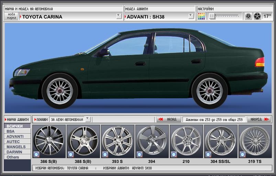The height and width of the screenshot is (176, 276).
Task: Select the smaller wheel size icon
Action: click(248, 16)
